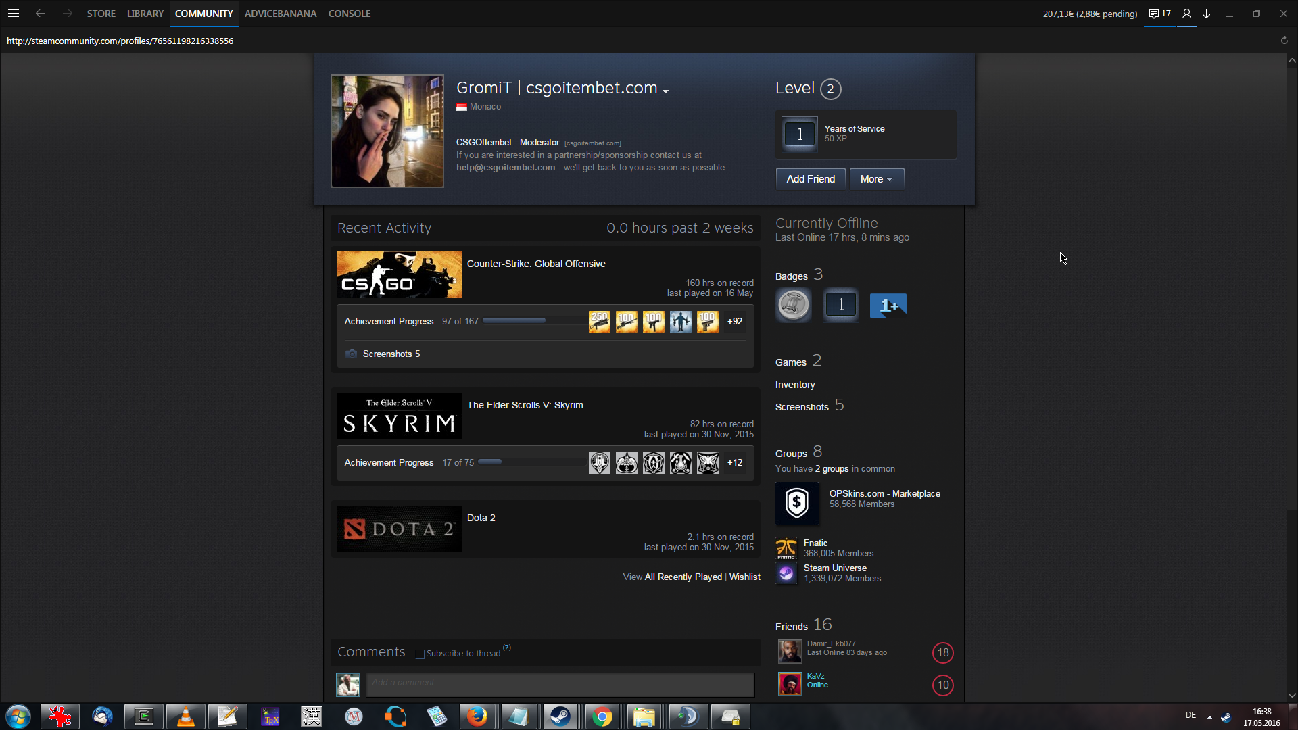Open the friends silhouette icon in header
The image size is (1298, 730).
[x=1186, y=14]
